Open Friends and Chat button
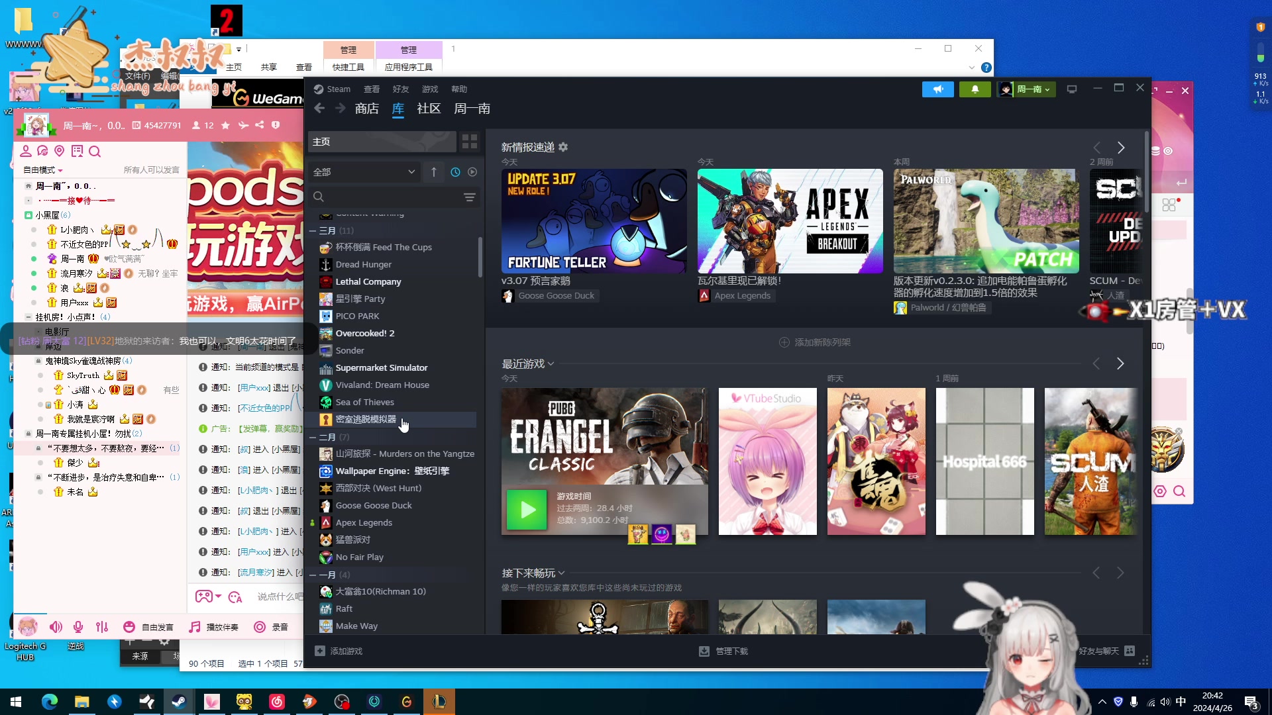The height and width of the screenshot is (715, 1272). pyautogui.click(x=1106, y=651)
